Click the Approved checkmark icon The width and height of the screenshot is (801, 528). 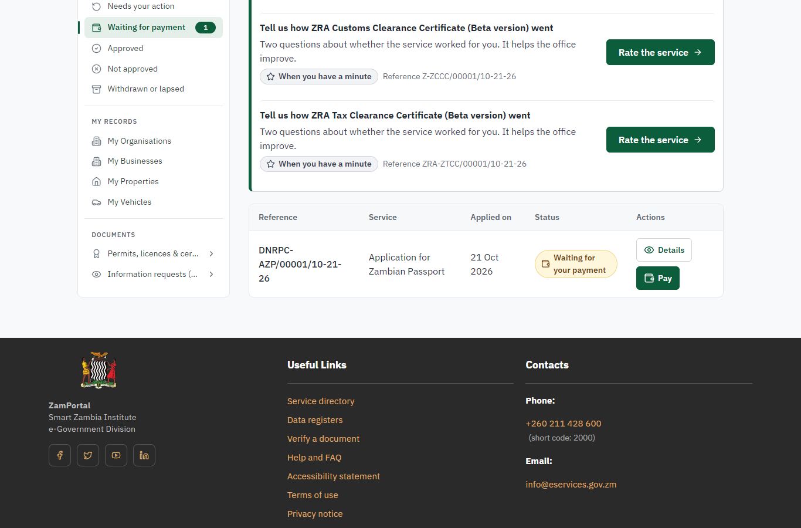tap(97, 49)
